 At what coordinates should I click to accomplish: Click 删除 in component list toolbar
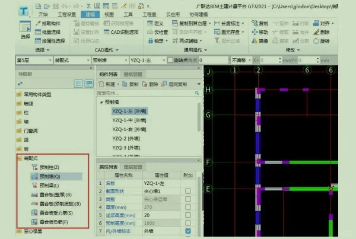[150, 84]
